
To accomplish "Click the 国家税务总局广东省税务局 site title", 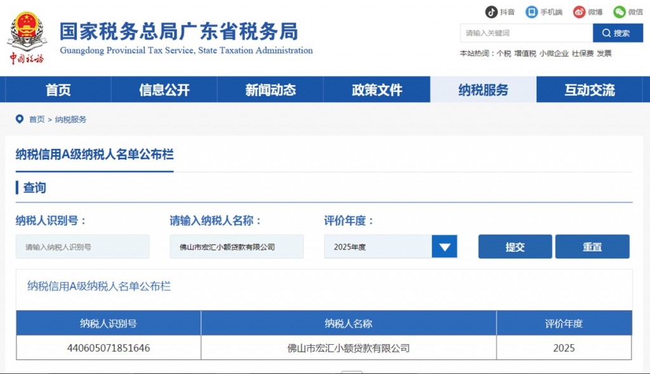I will tap(178, 32).
